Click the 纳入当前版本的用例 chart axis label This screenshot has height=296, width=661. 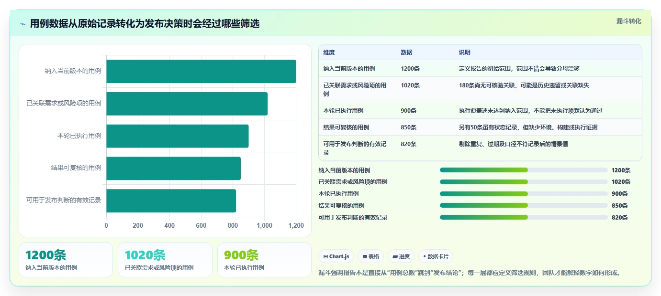pos(73,71)
